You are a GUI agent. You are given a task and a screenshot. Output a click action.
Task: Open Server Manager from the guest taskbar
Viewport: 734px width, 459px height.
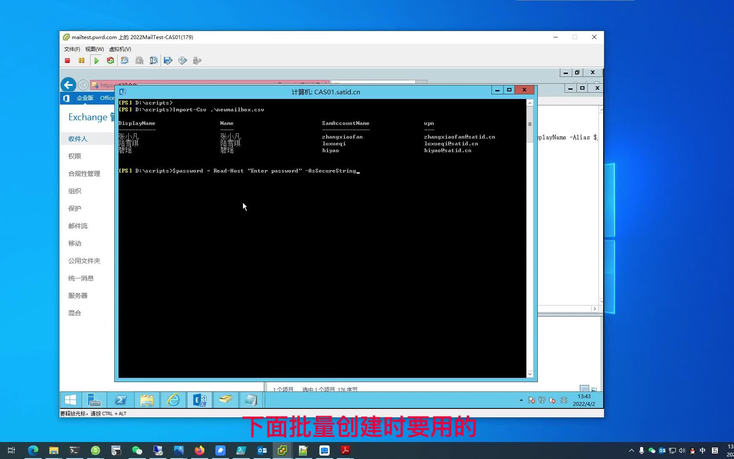click(x=94, y=400)
